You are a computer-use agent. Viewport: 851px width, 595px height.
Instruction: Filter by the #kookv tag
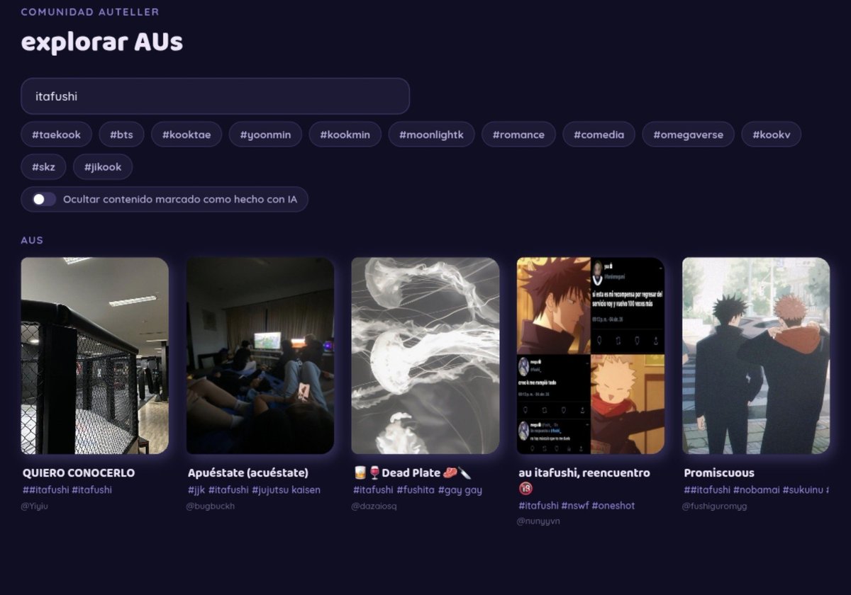click(772, 135)
